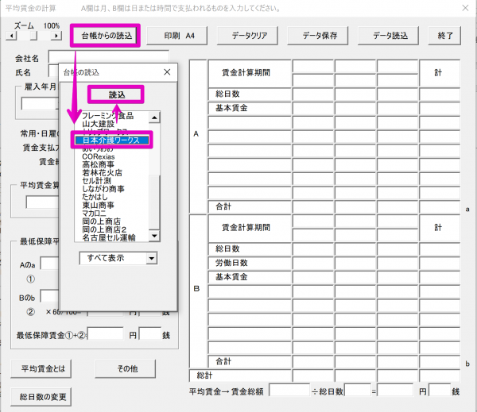Viewport: 477px width, 412px height.
Task: Open the 平均賃金とは button
Action: click(41, 369)
